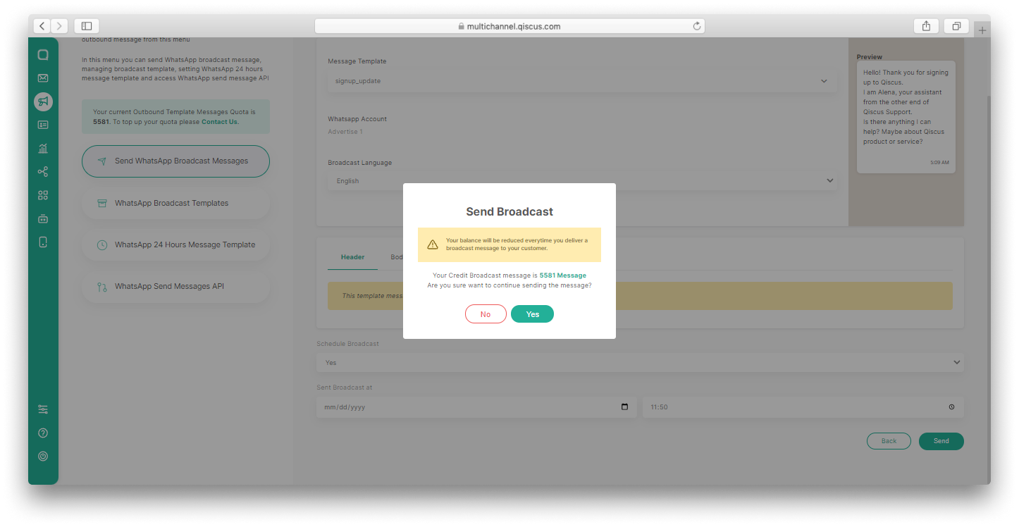Viewport: 1019px width, 527px height.
Task: Open the chat conversations panel
Action: point(42,54)
